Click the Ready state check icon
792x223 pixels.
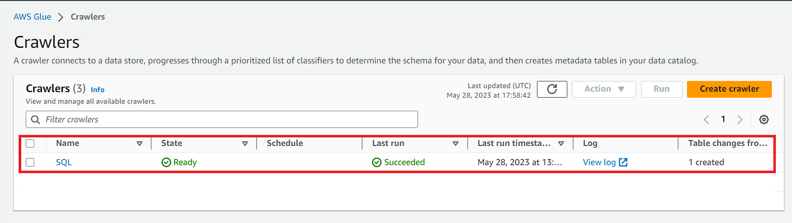pyautogui.click(x=166, y=162)
